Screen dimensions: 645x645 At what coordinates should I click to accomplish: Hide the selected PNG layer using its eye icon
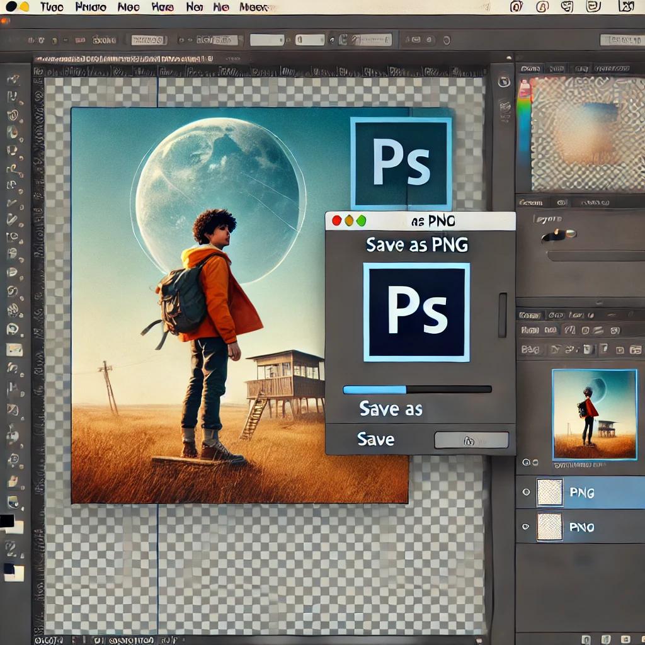pos(526,492)
